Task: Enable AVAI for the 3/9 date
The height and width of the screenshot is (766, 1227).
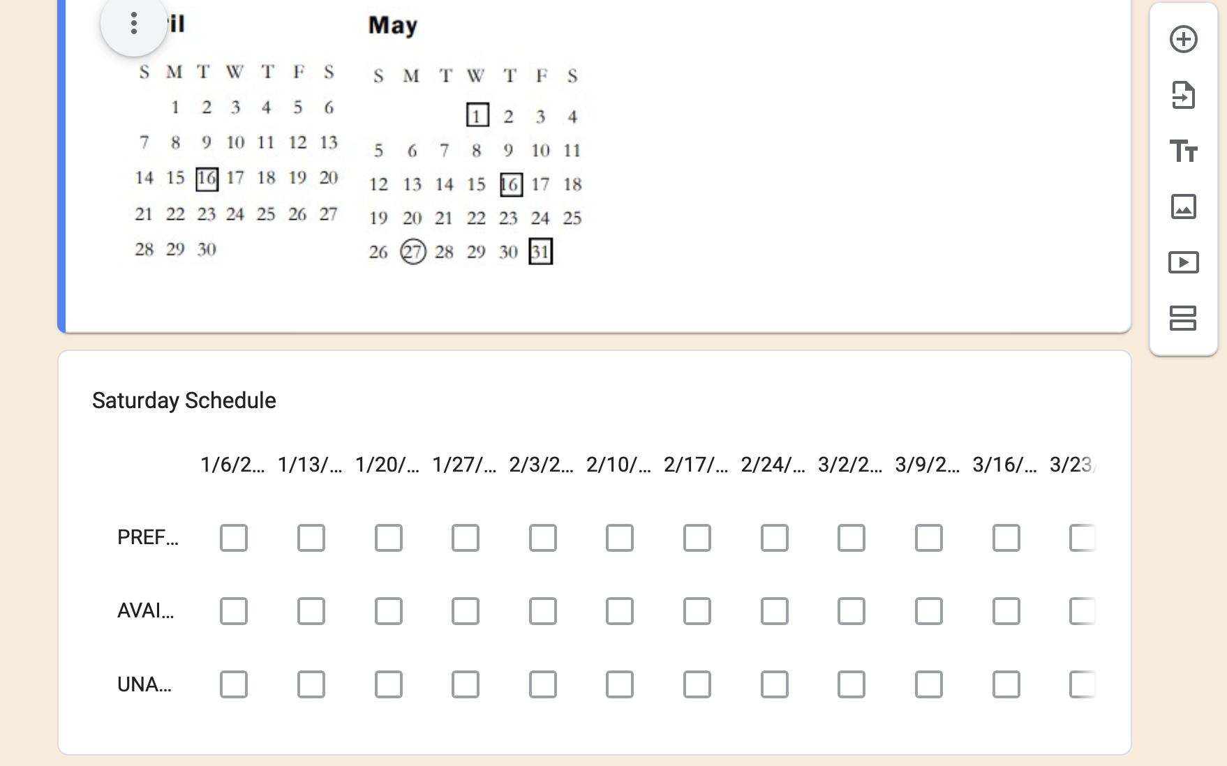Action: [x=928, y=612]
